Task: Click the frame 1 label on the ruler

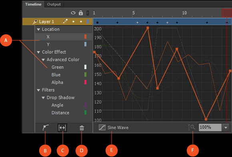Action: coord(94,13)
